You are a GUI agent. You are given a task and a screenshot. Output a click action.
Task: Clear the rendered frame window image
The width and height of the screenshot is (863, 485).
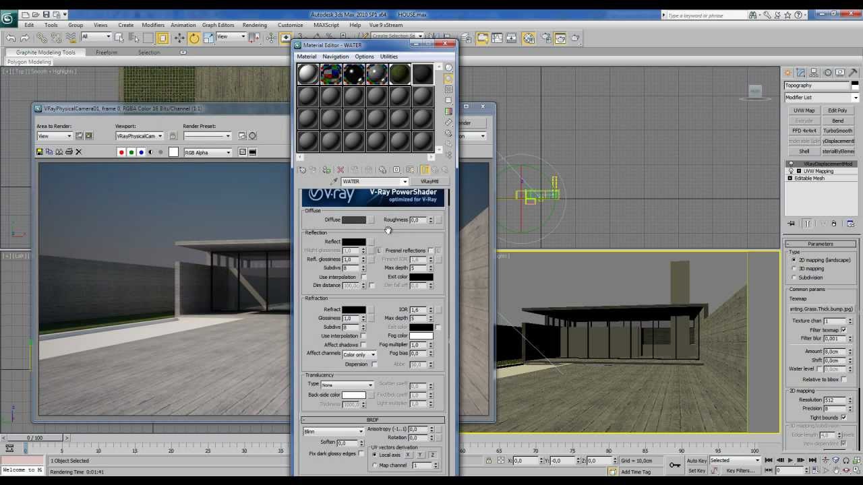(78, 152)
